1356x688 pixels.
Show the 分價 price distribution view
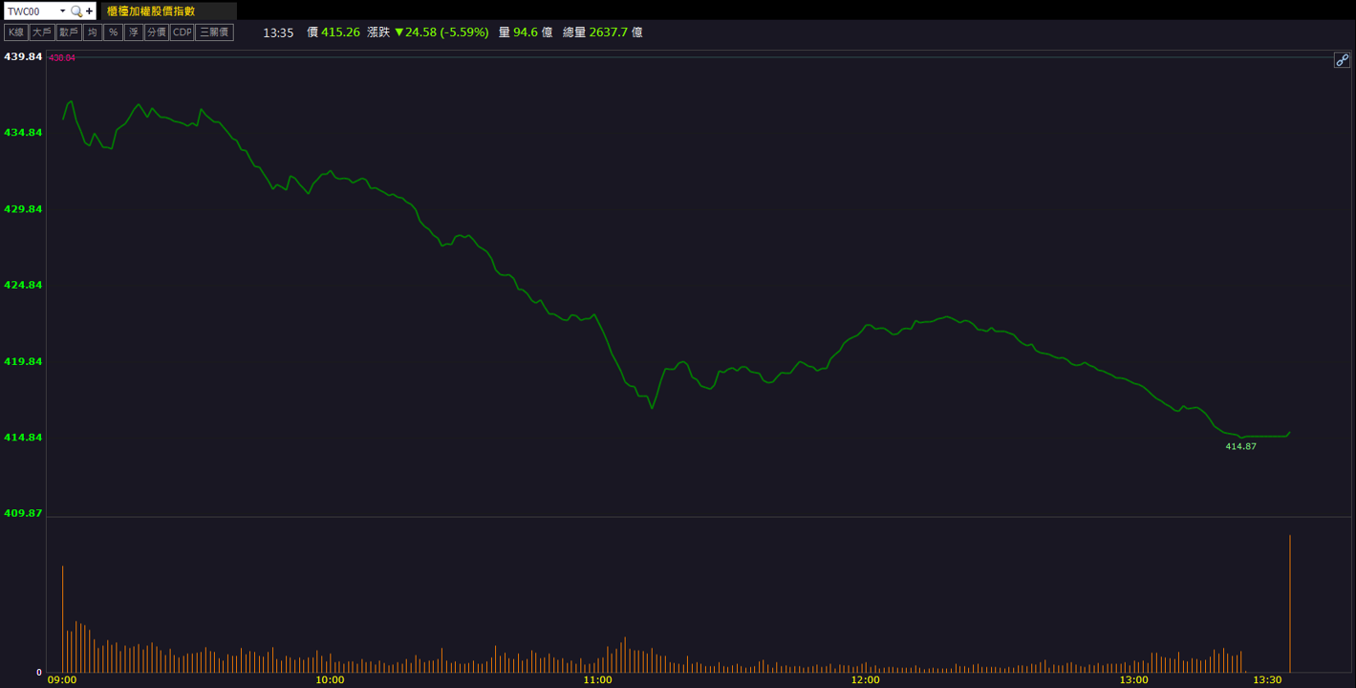pos(157,32)
